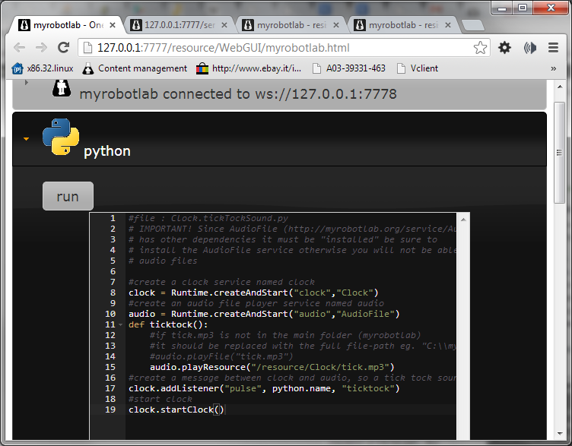Viewport: 572px width, 446px height.
Task: Open the Content management bookmark
Action: pyautogui.click(x=135, y=68)
